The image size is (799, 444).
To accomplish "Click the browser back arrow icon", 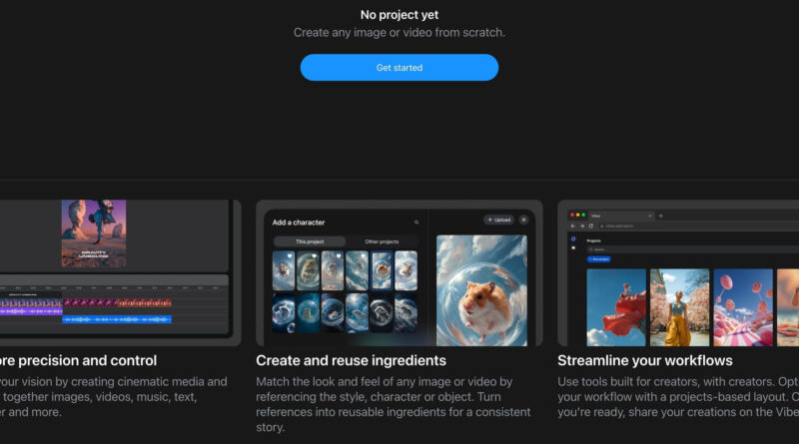I will (573, 226).
